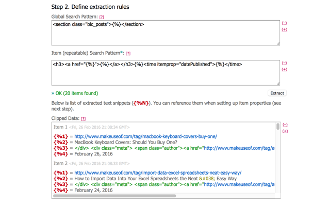Focus the Global Search Pattern text area
The width and height of the screenshot is (330, 204).
tap(166, 33)
